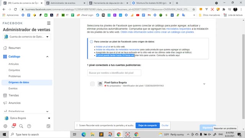
Task: Open the microdatos requeridos link
Action: point(178,29)
